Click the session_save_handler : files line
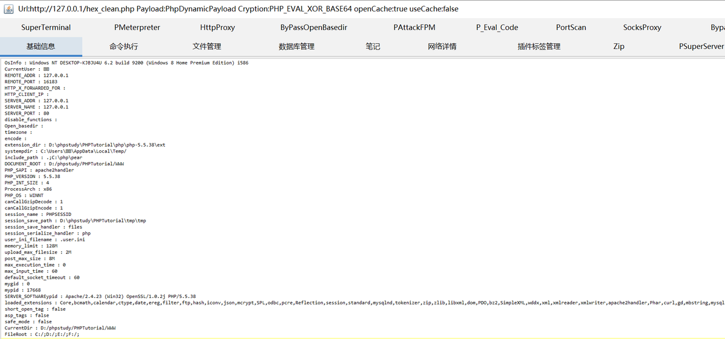This screenshot has height=339, width=725. pyautogui.click(x=43, y=227)
